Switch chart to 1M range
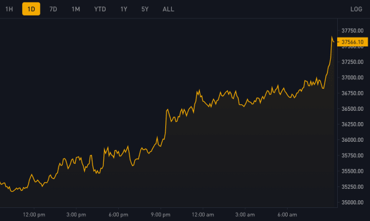 click(76, 9)
